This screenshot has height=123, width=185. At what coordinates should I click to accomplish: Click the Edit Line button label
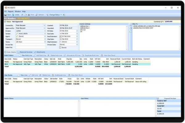coord(35,75)
